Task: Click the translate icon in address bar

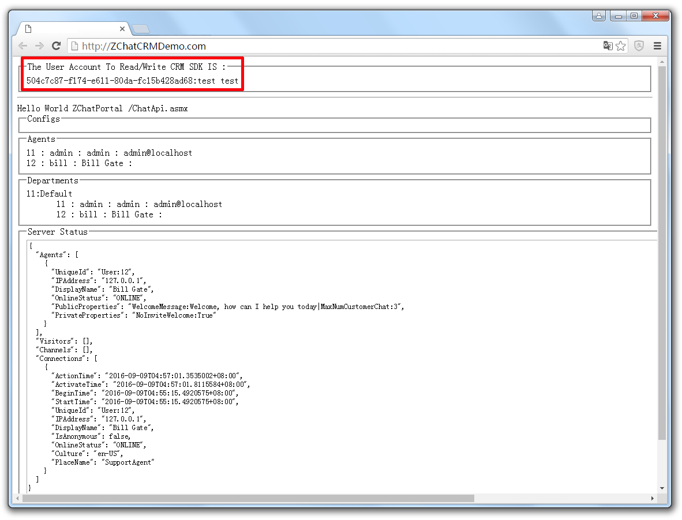Action: tap(608, 46)
